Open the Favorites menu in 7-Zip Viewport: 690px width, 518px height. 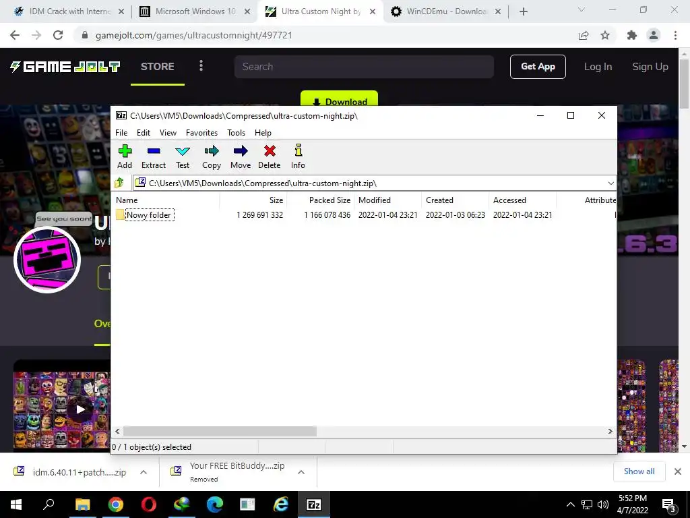pyautogui.click(x=201, y=133)
